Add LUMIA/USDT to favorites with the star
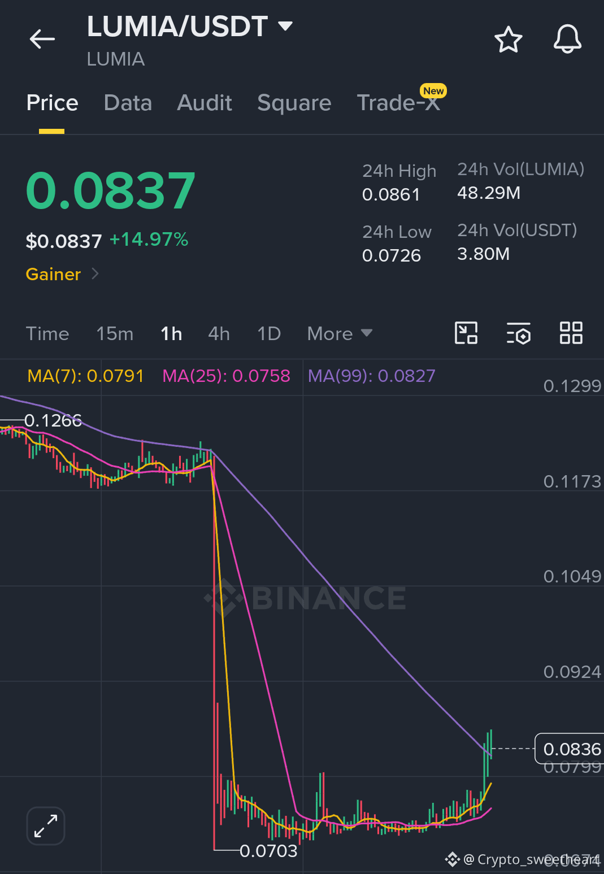 click(x=508, y=40)
